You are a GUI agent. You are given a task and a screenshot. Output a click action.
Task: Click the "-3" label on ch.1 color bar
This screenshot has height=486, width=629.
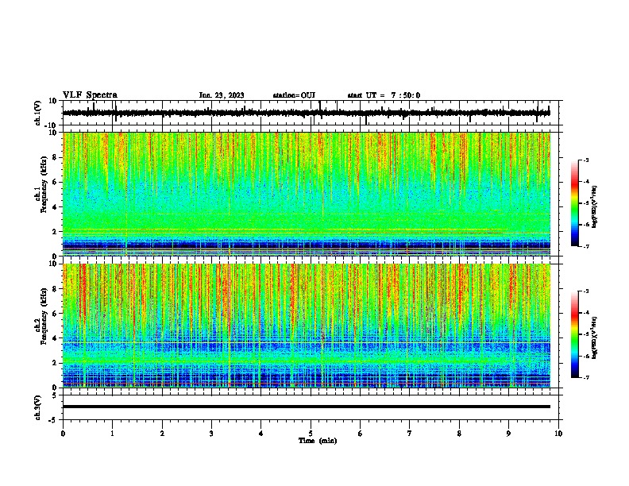click(x=585, y=160)
